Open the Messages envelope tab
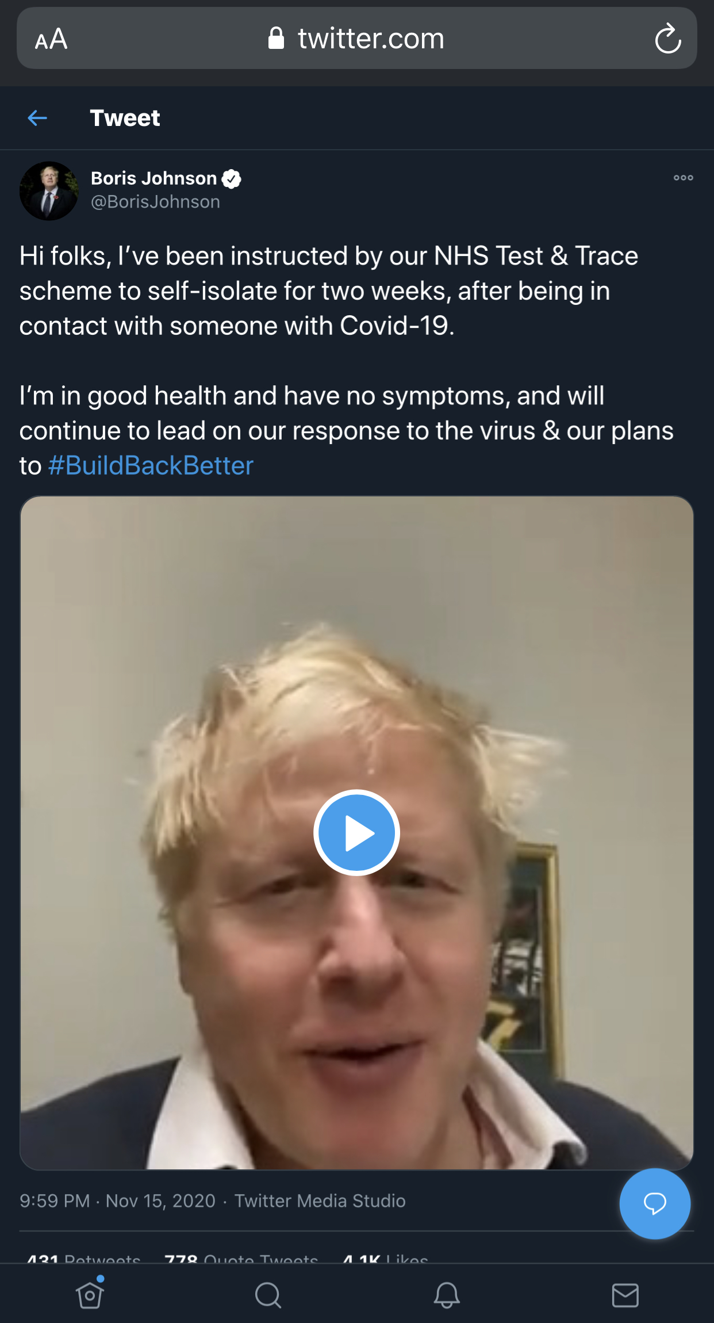Viewport: 714px width, 1323px height. [625, 1295]
